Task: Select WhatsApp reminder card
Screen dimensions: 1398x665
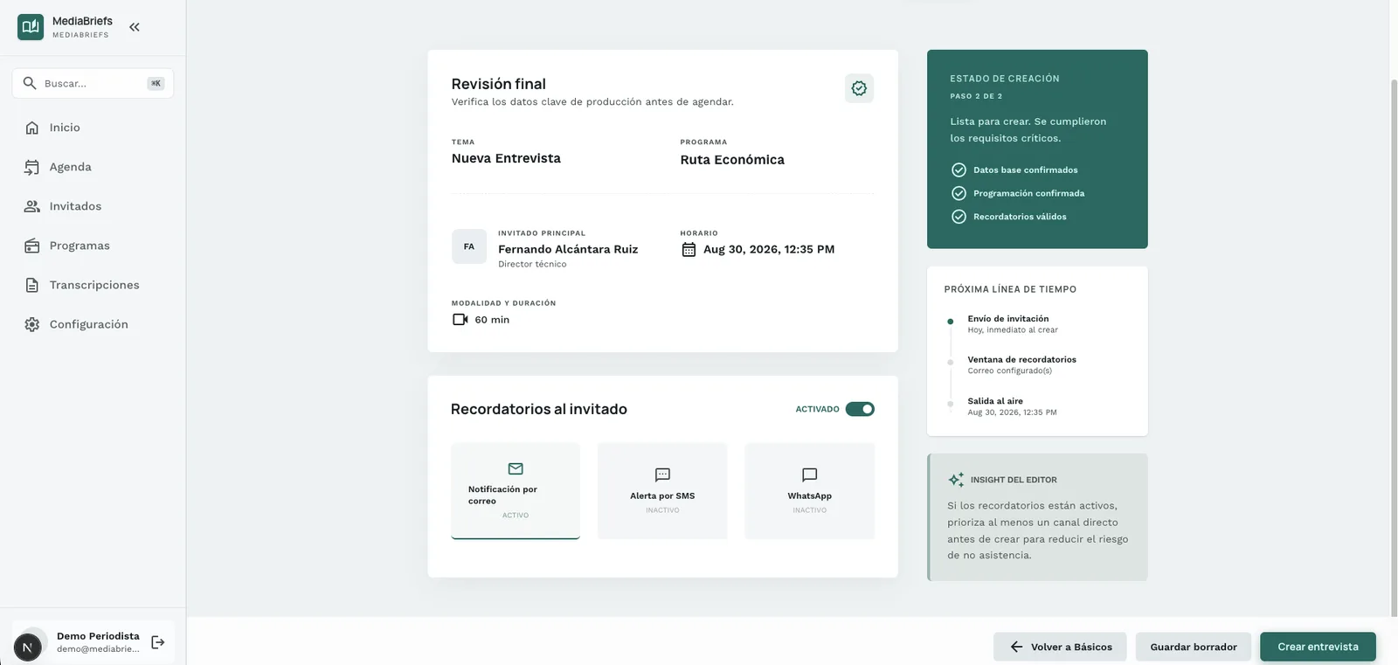Action: pos(809,491)
